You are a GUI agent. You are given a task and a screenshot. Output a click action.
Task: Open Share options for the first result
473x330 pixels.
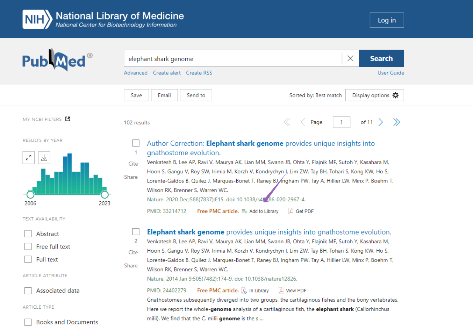(x=131, y=177)
